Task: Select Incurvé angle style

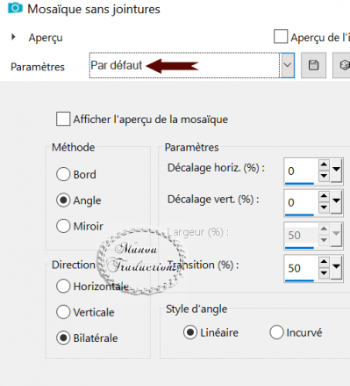Action: click(276, 332)
